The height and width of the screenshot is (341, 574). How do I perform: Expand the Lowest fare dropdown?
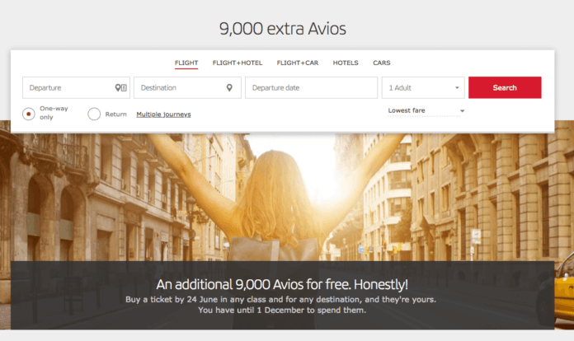point(426,110)
